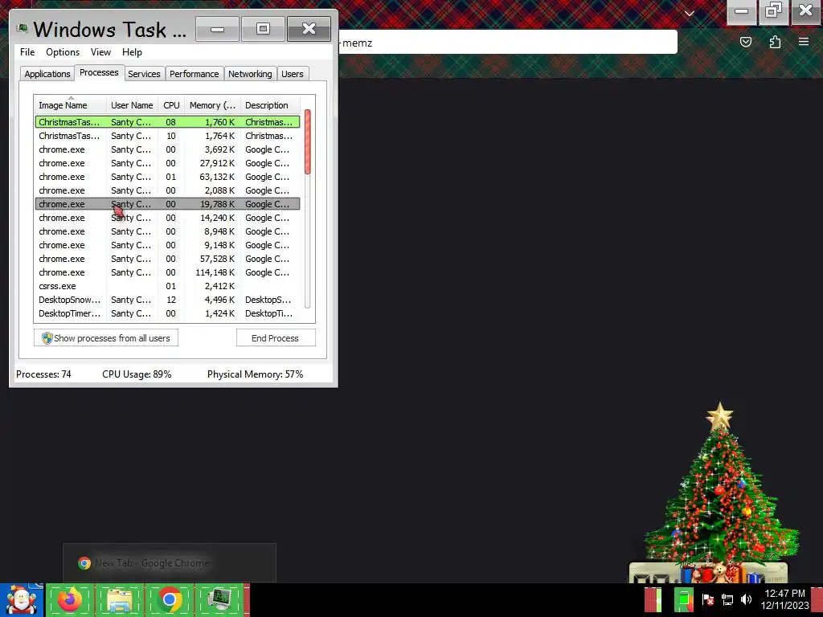Open the Performance tab
The width and height of the screenshot is (823, 617).
click(x=194, y=74)
